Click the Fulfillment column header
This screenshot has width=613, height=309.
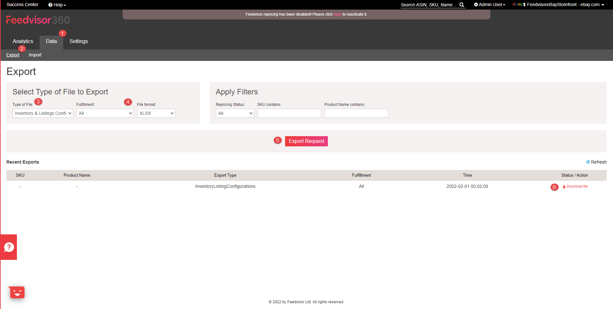pyautogui.click(x=361, y=175)
